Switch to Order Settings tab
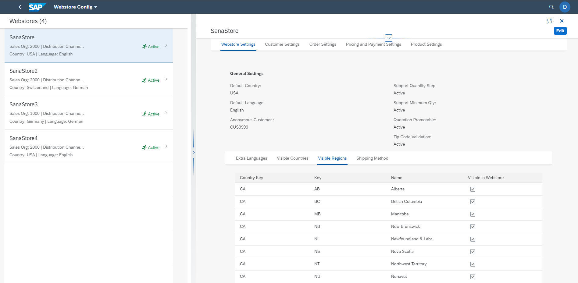578x283 pixels. coord(323,44)
